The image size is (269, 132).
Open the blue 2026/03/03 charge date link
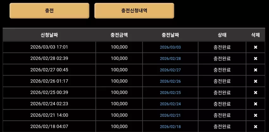pyautogui.click(x=170, y=47)
